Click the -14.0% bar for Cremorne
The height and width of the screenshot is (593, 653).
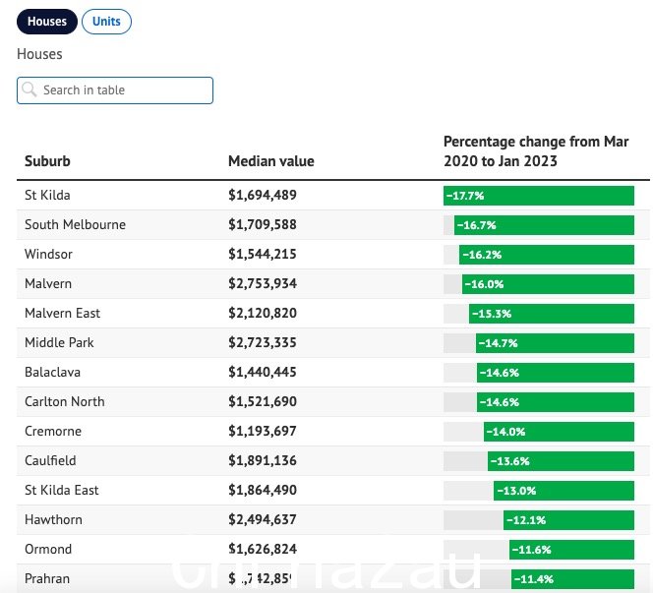tap(559, 432)
